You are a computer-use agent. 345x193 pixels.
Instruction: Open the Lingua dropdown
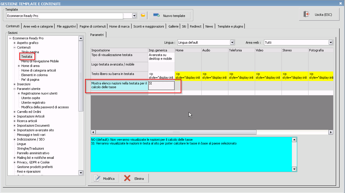point(232,43)
